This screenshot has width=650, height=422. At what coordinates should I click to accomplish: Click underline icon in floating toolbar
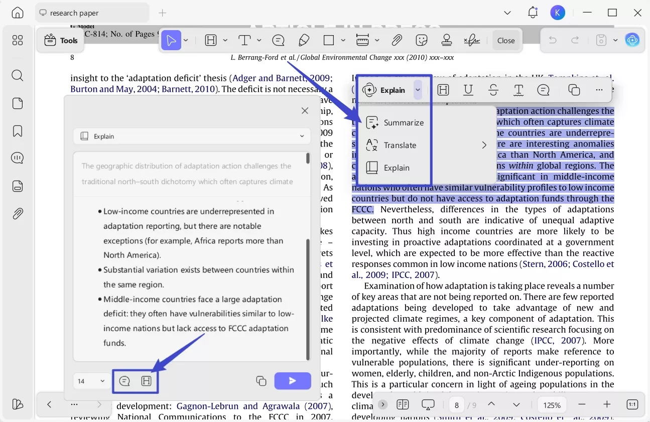(x=468, y=90)
